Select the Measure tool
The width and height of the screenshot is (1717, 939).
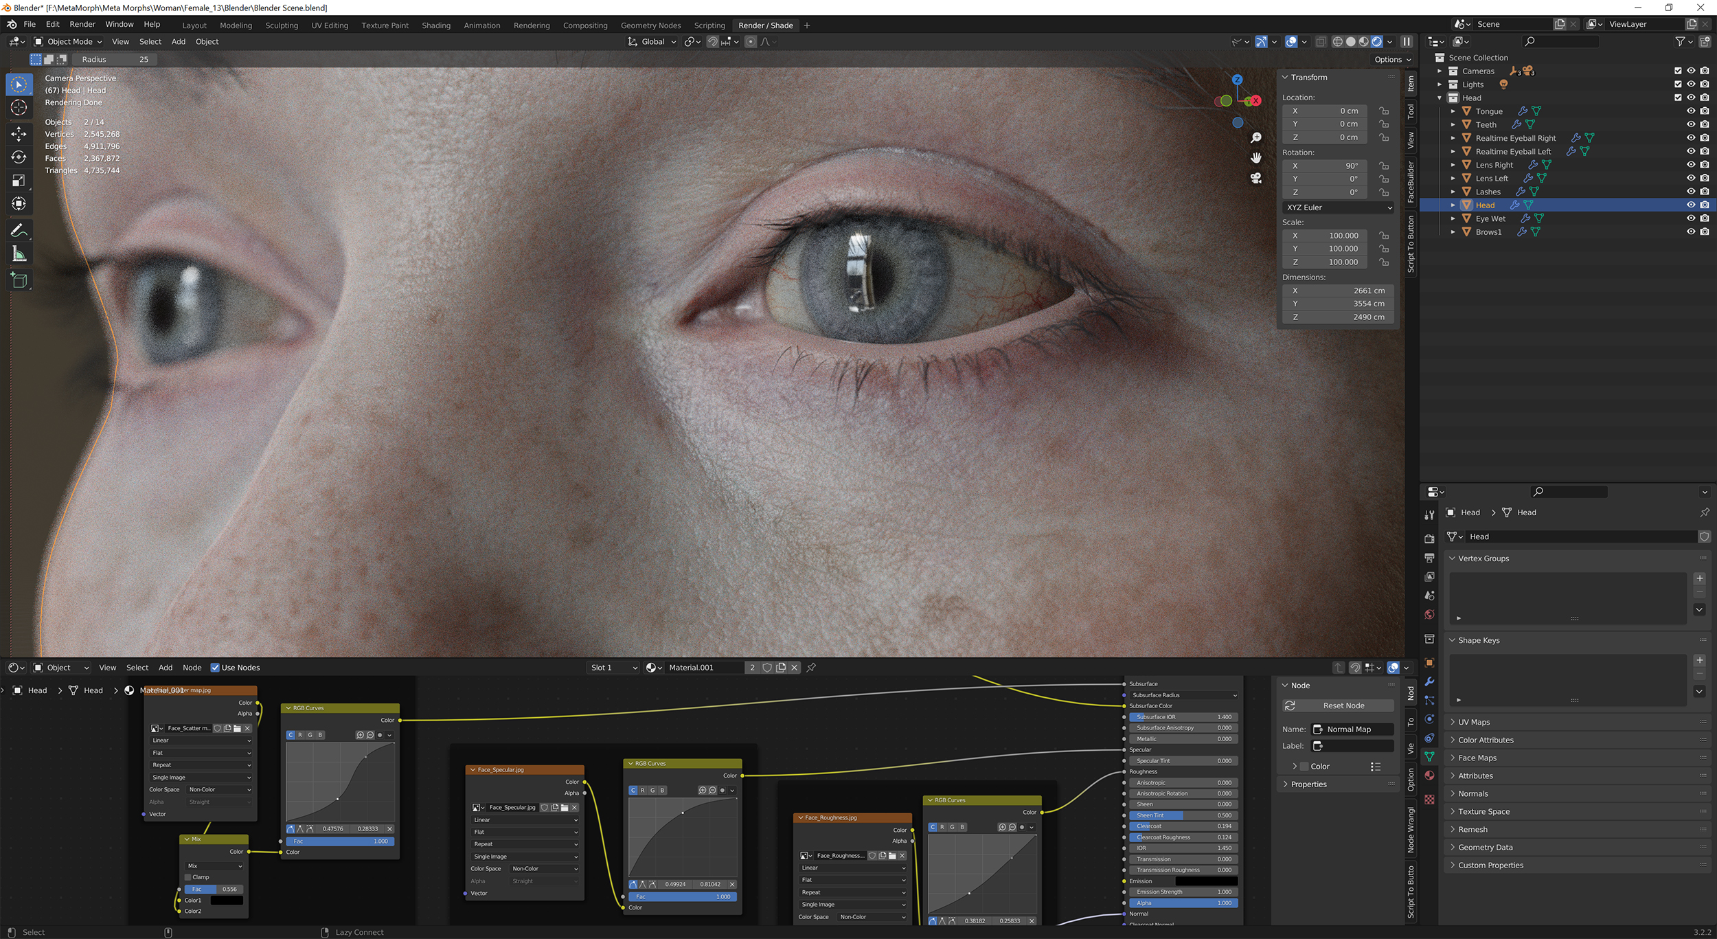point(19,255)
